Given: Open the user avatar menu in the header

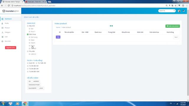Looking at the screenshot, I should point(179,11).
